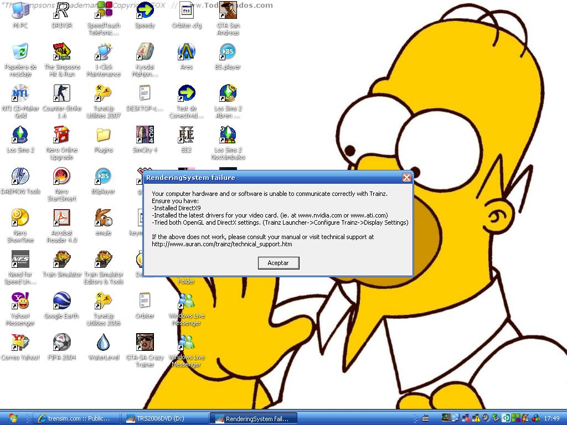Click the Plugins folder icon
Viewport: 567px width, 425px height.
click(103, 135)
